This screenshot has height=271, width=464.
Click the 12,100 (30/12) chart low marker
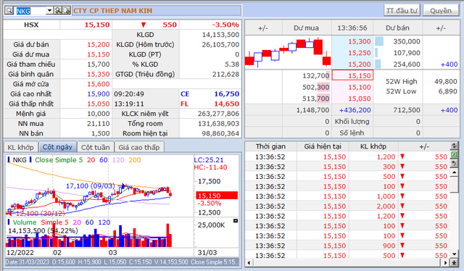(40, 213)
